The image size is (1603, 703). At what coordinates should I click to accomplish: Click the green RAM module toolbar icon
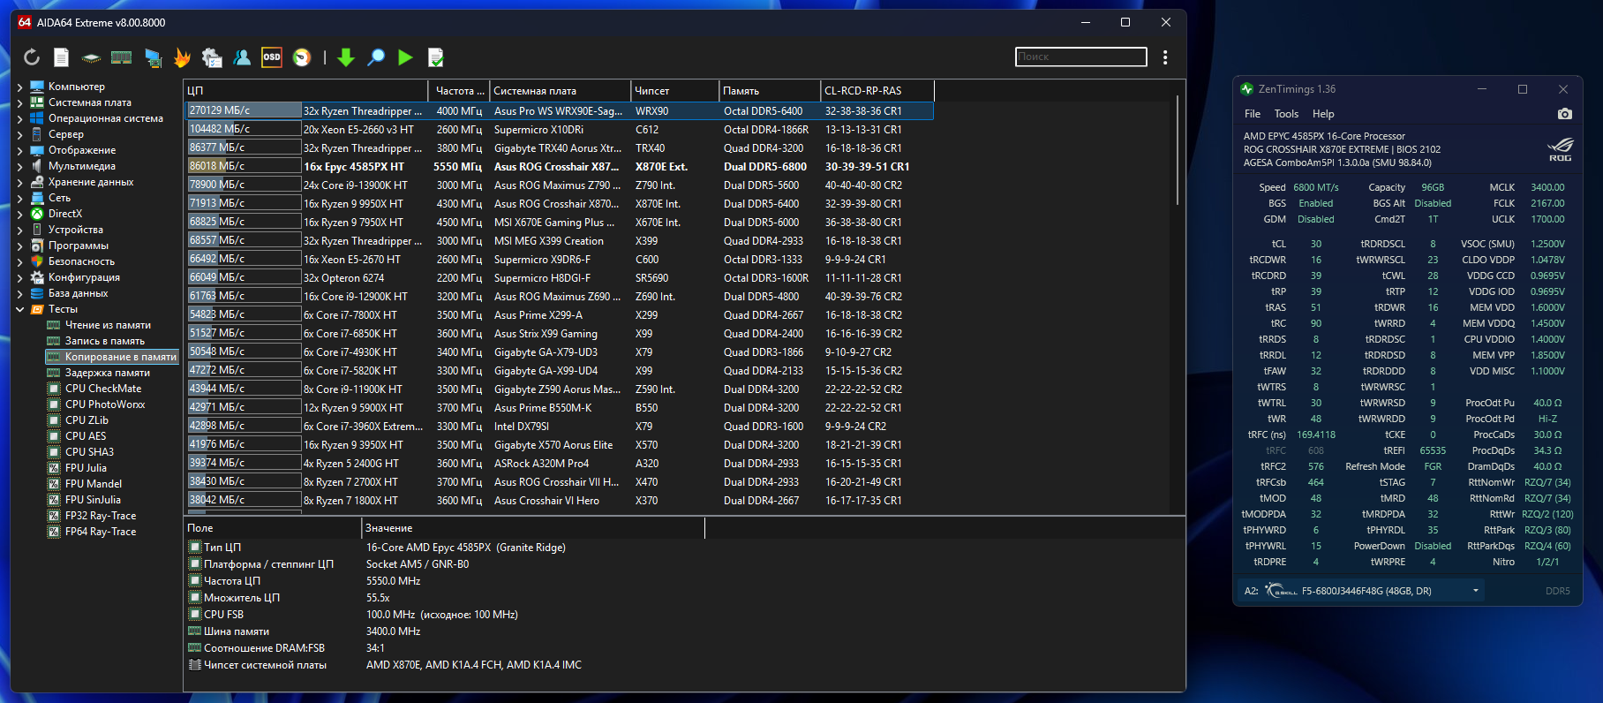[122, 57]
